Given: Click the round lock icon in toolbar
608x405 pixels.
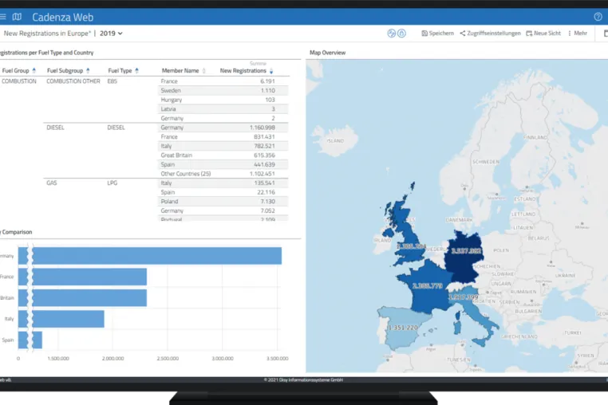Looking at the screenshot, I should 401,33.
